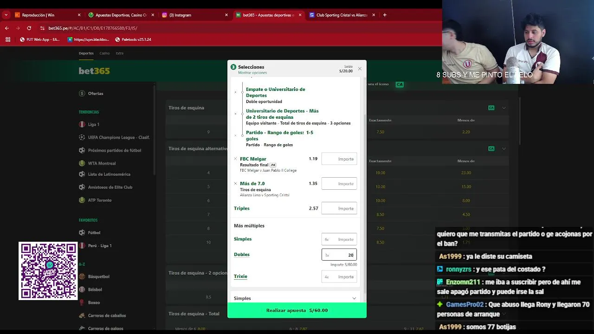594x334 pixels.
Task: Close the bet slip panel
Action: click(x=360, y=69)
